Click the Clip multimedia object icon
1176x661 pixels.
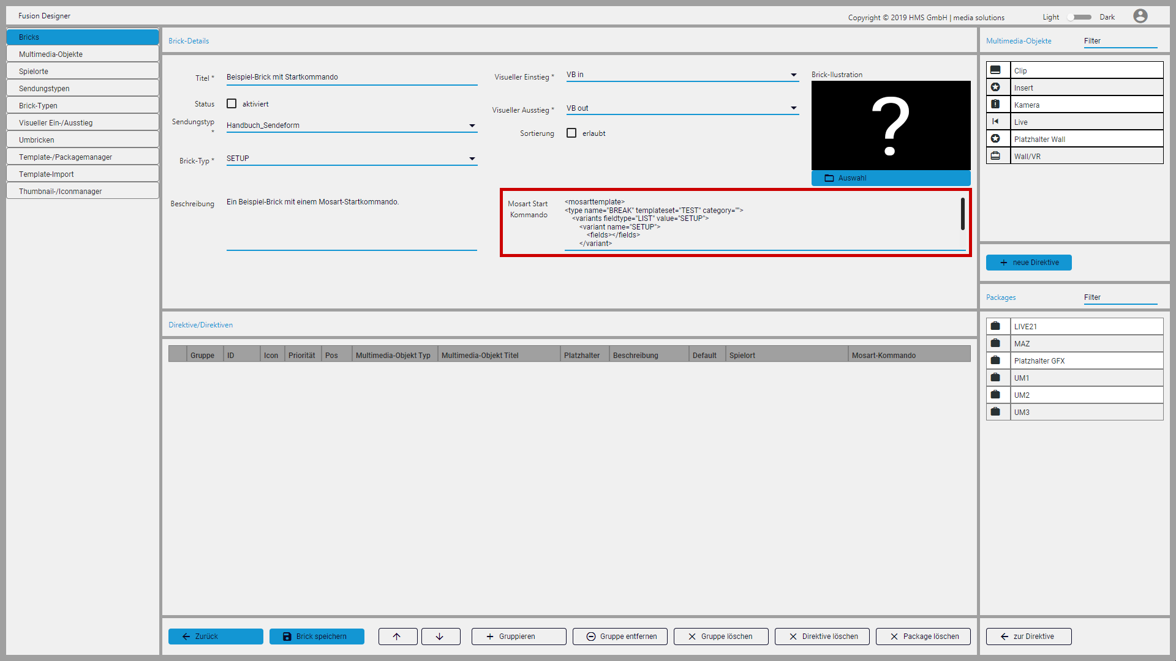(995, 70)
